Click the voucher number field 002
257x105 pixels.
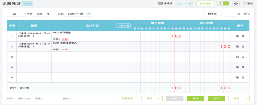(39, 14)
